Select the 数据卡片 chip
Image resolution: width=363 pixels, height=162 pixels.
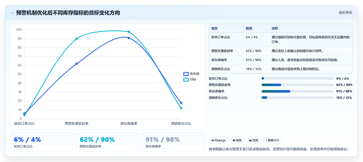(272, 140)
